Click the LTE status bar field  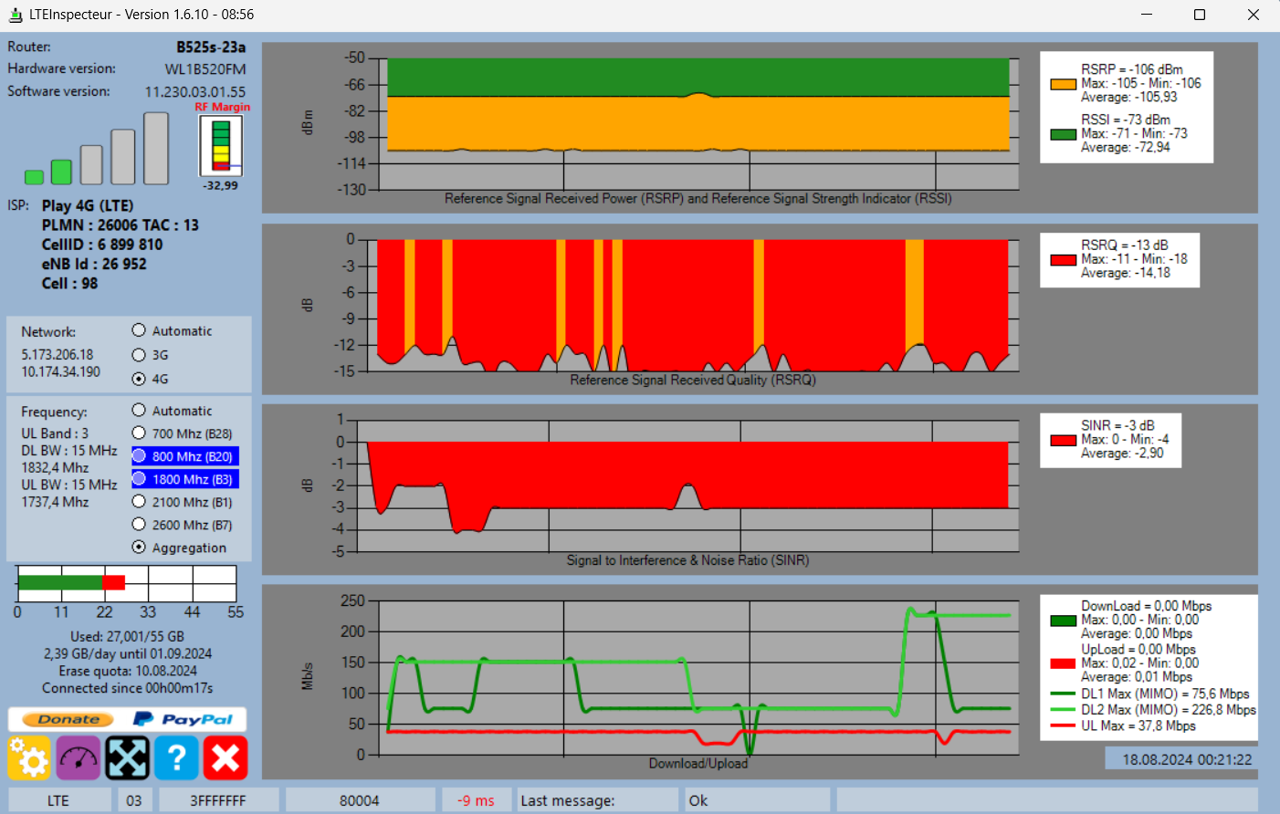tap(58, 800)
